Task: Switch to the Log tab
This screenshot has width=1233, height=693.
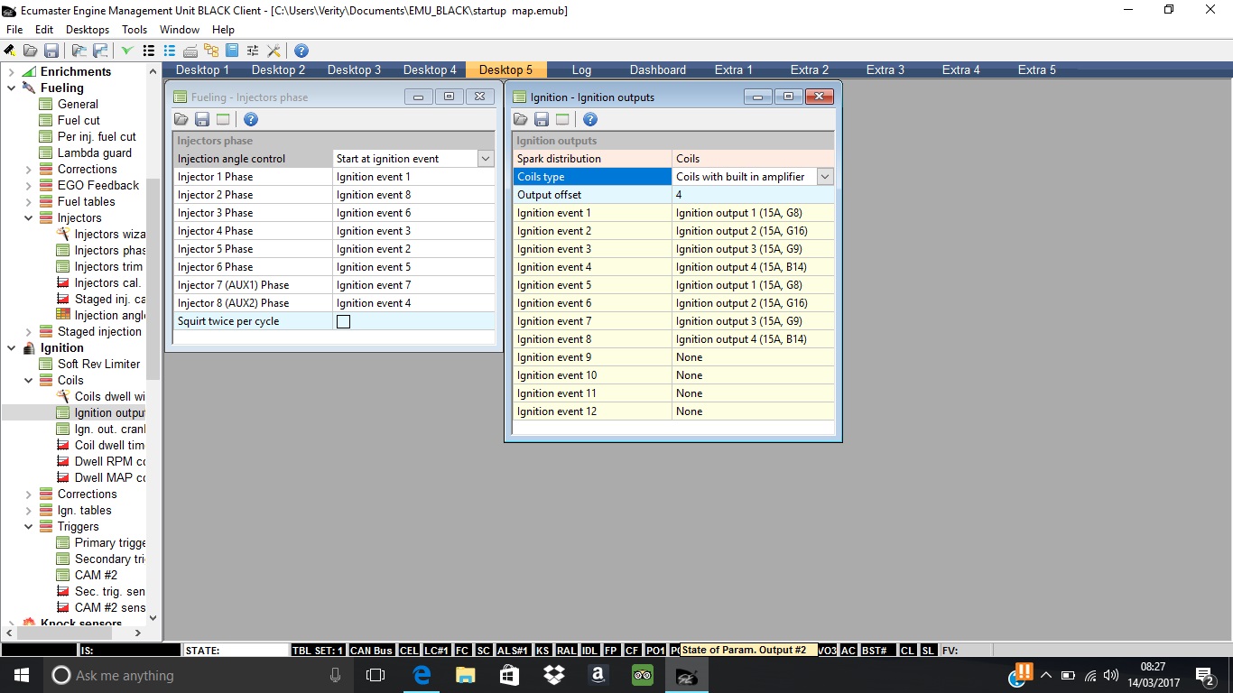Action: pyautogui.click(x=581, y=69)
